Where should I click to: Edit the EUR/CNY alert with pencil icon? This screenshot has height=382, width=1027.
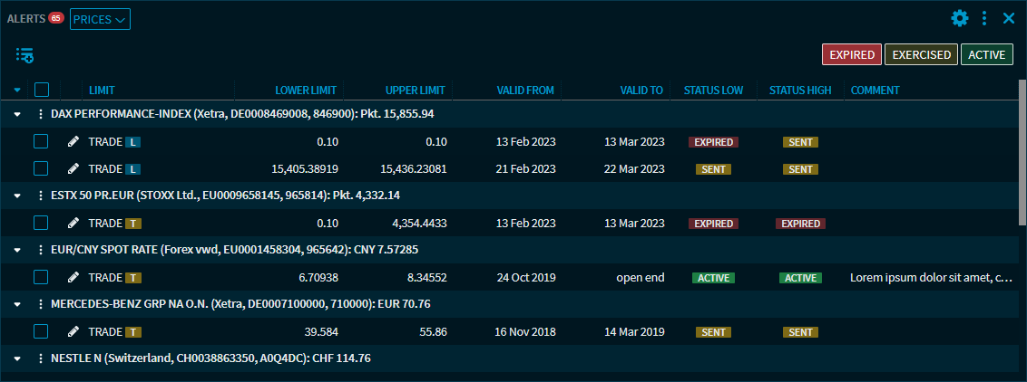point(73,278)
